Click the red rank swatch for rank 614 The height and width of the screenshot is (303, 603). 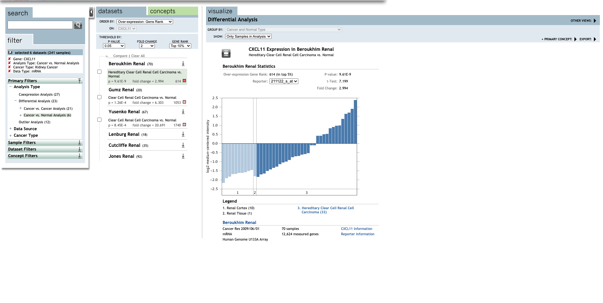point(184,81)
